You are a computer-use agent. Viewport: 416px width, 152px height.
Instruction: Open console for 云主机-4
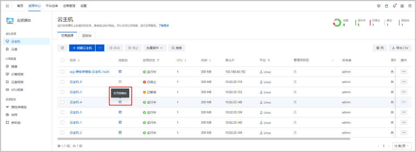point(120,102)
